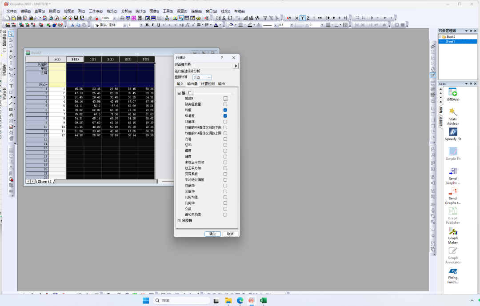Select the Text tool in left toolbar

pos(11,86)
